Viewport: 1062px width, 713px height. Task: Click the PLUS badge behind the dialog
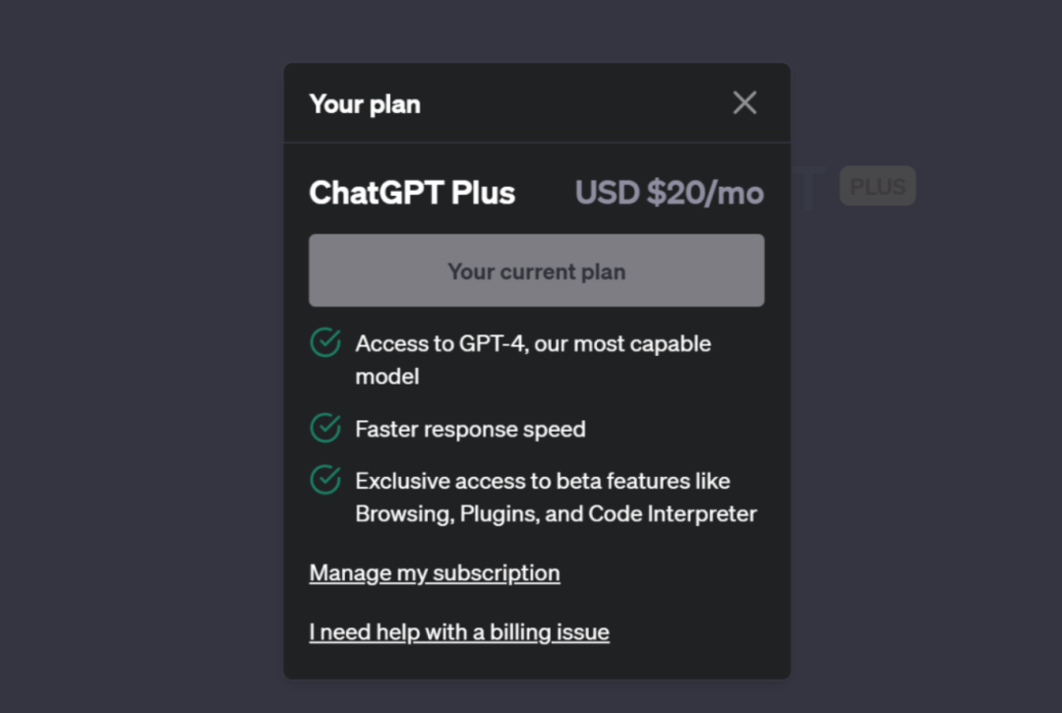click(877, 186)
